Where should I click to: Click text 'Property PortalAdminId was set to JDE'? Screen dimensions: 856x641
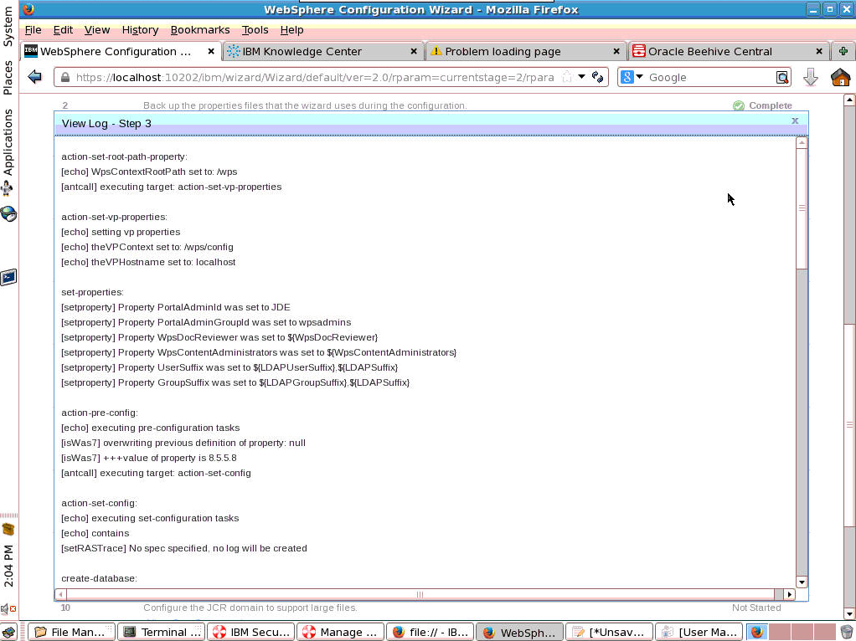coord(204,307)
